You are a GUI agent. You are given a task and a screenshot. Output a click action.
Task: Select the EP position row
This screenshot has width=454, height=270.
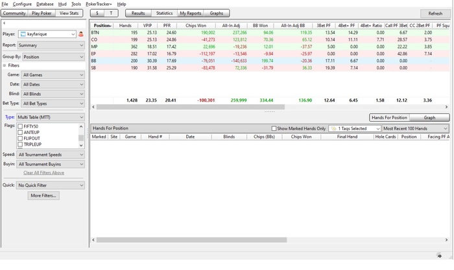tap(270, 54)
